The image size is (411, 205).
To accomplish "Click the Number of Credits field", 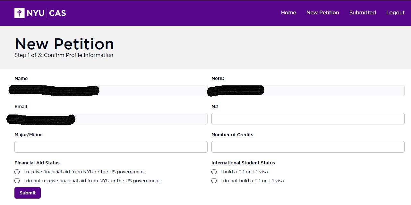I will pyautogui.click(x=308, y=147).
